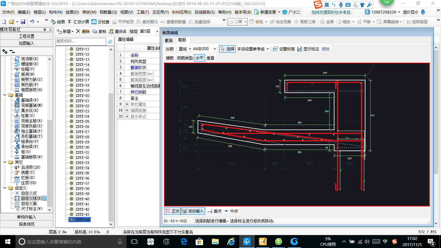This screenshot has height=248, width=441.
Task: Click the plus icon in navigation tree
Action: (x=5, y=51)
